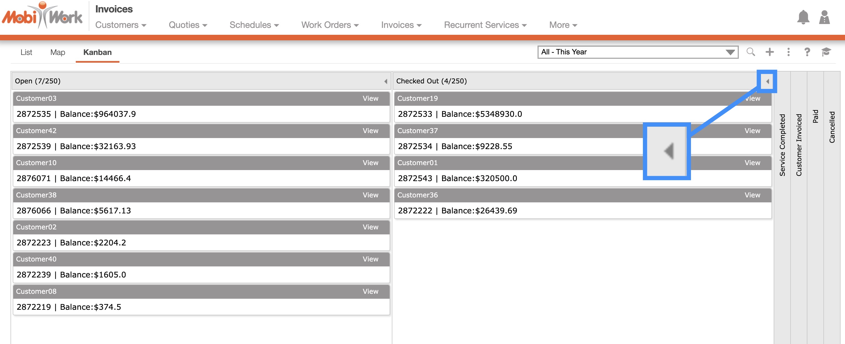The width and height of the screenshot is (845, 344).
Task: View the Customer42 invoice
Action: coord(370,131)
